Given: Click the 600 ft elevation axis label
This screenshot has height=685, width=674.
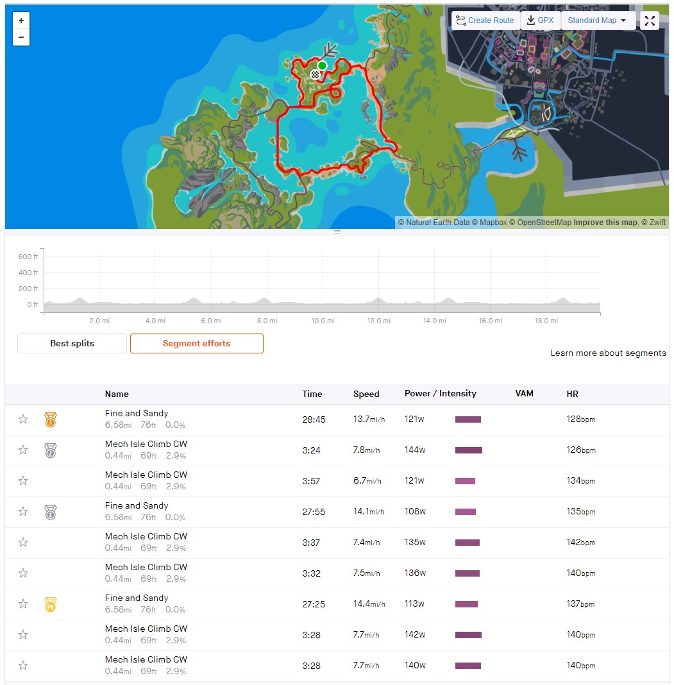Looking at the screenshot, I should 28,257.
